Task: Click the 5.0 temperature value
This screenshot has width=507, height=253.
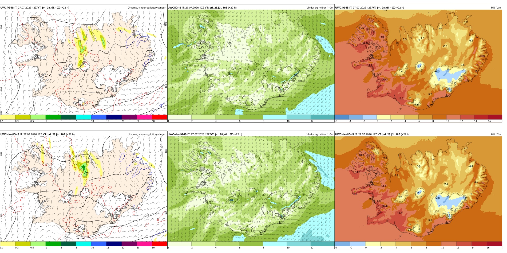Action: 430,221
